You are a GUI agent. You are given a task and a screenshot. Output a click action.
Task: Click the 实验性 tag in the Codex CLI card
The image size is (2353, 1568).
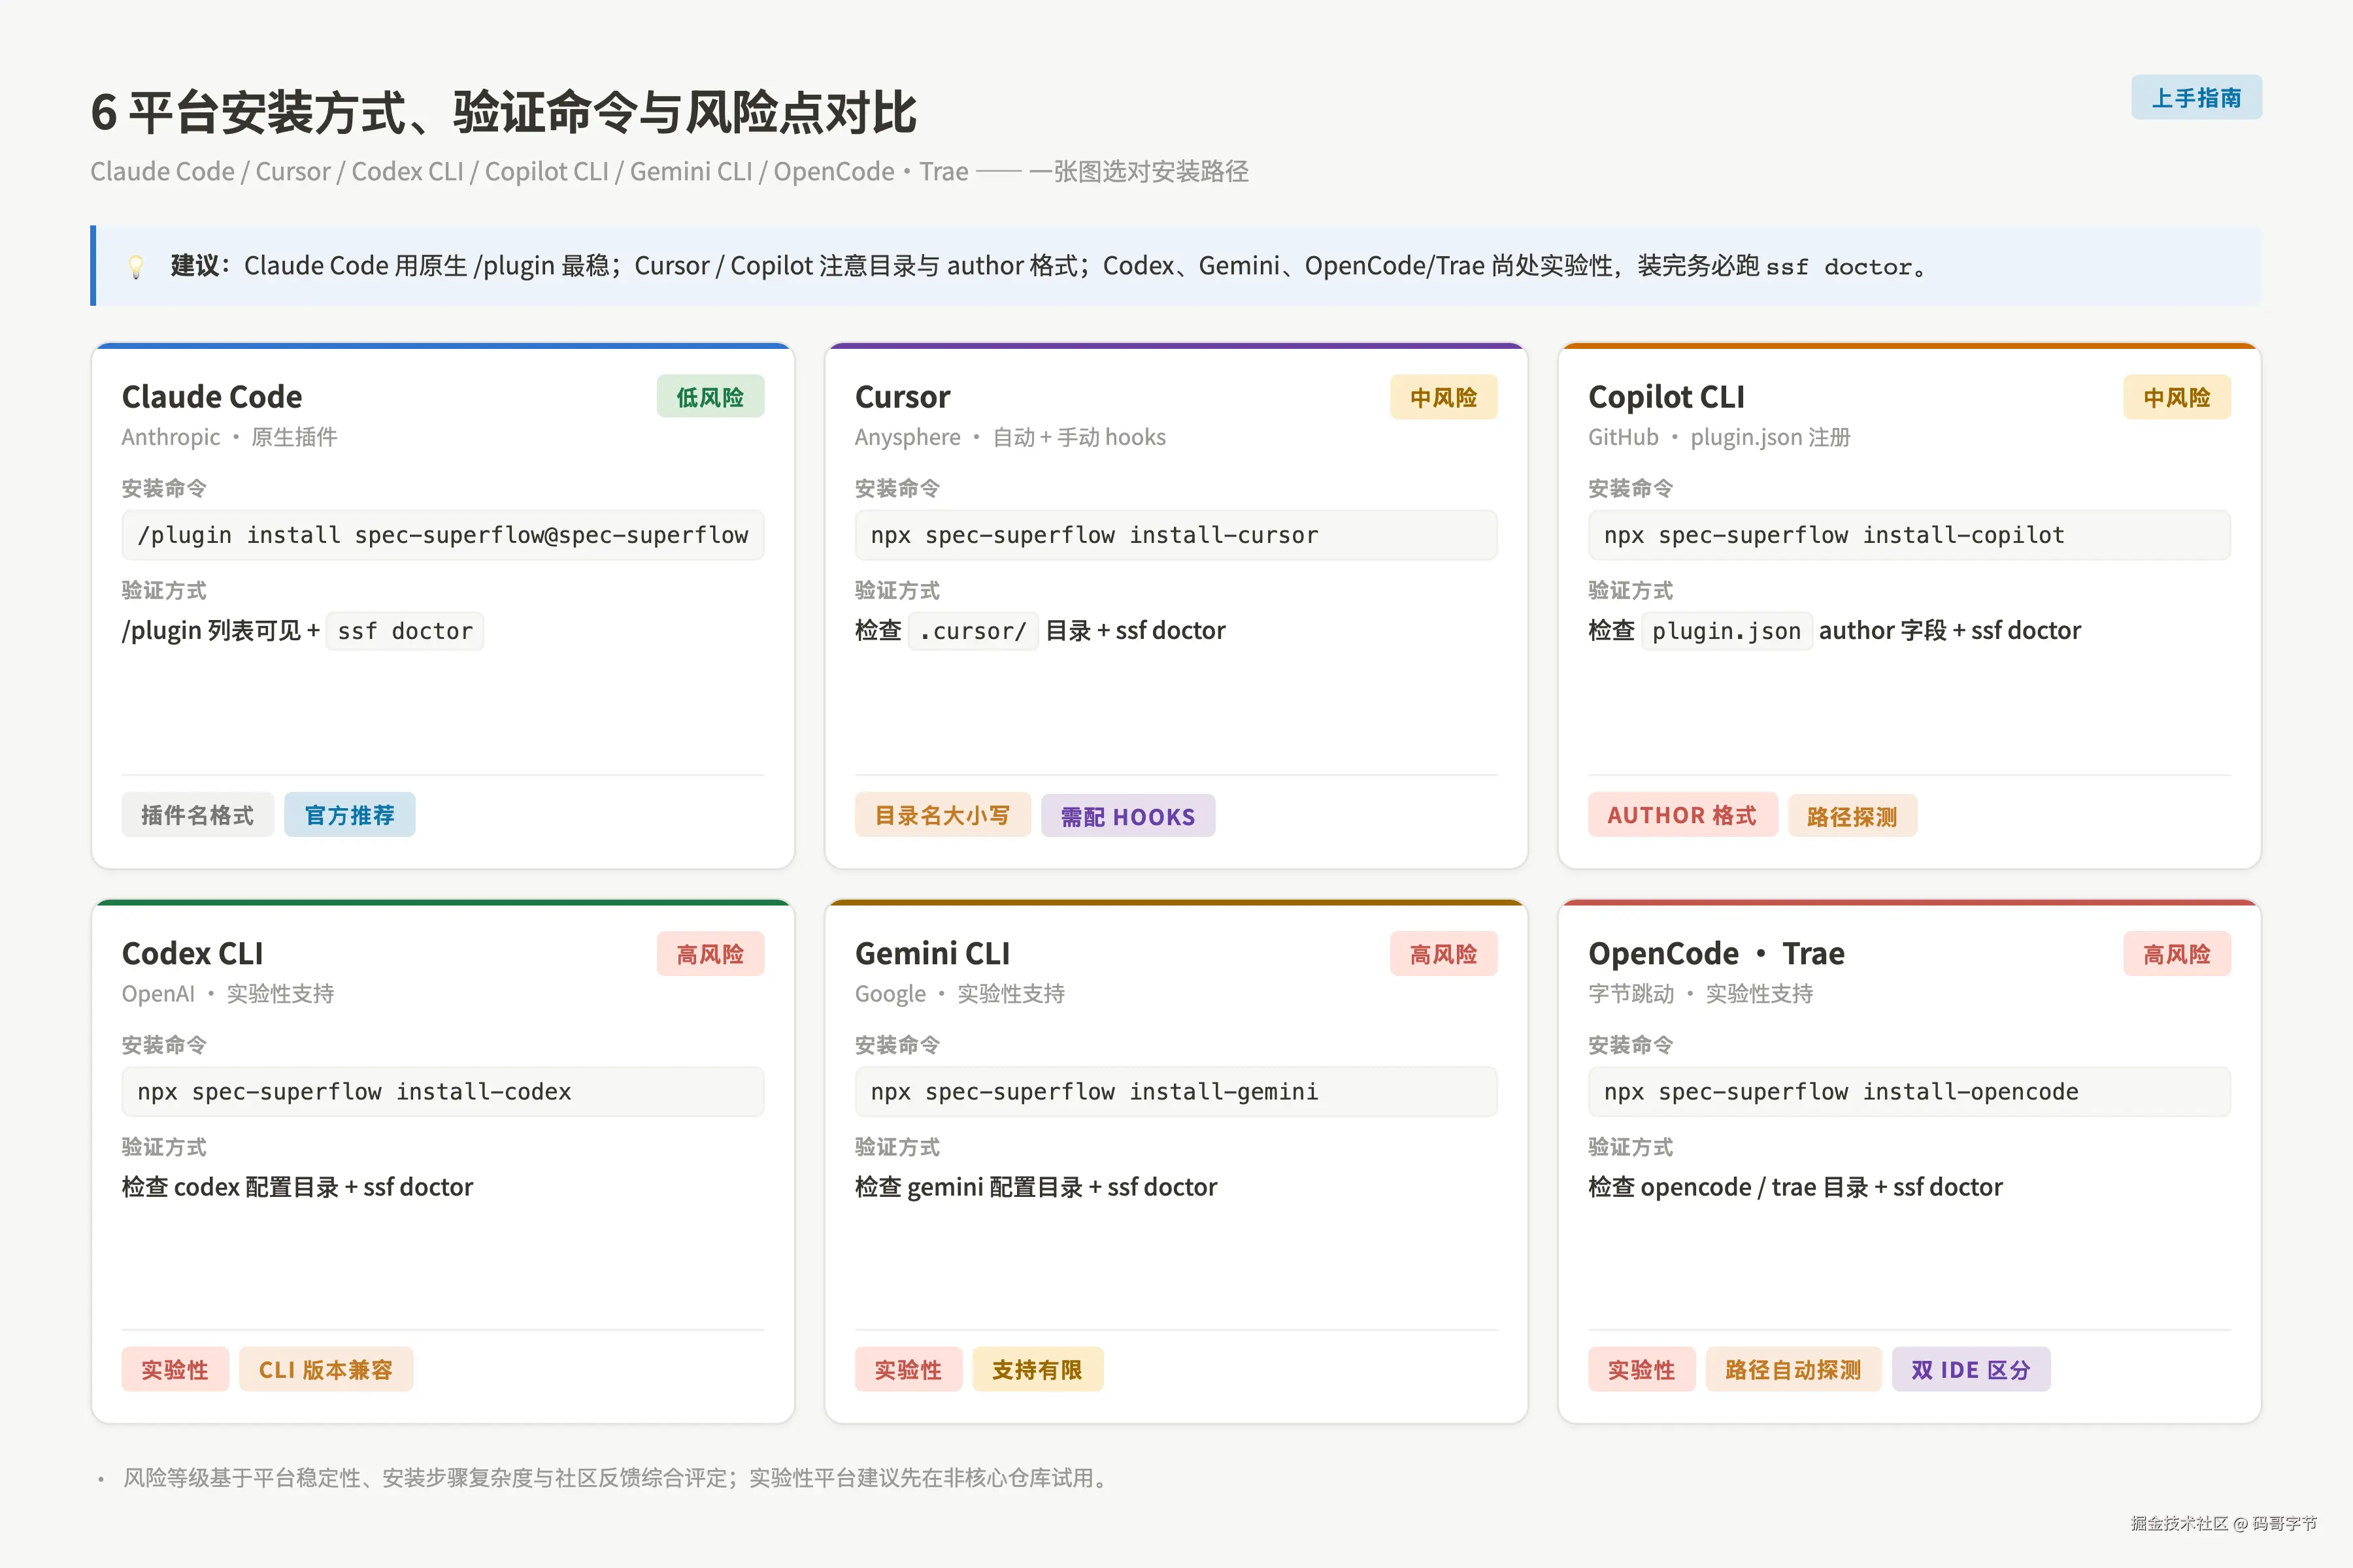[175, 1370]
